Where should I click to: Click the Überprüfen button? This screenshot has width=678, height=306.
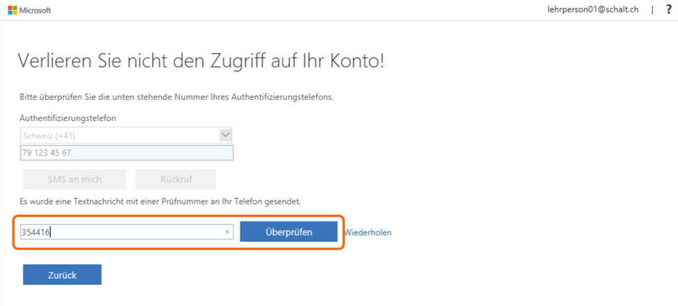point(289,232)
